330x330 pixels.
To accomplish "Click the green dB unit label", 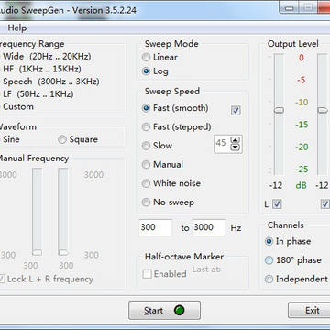I will click(302, 185).
